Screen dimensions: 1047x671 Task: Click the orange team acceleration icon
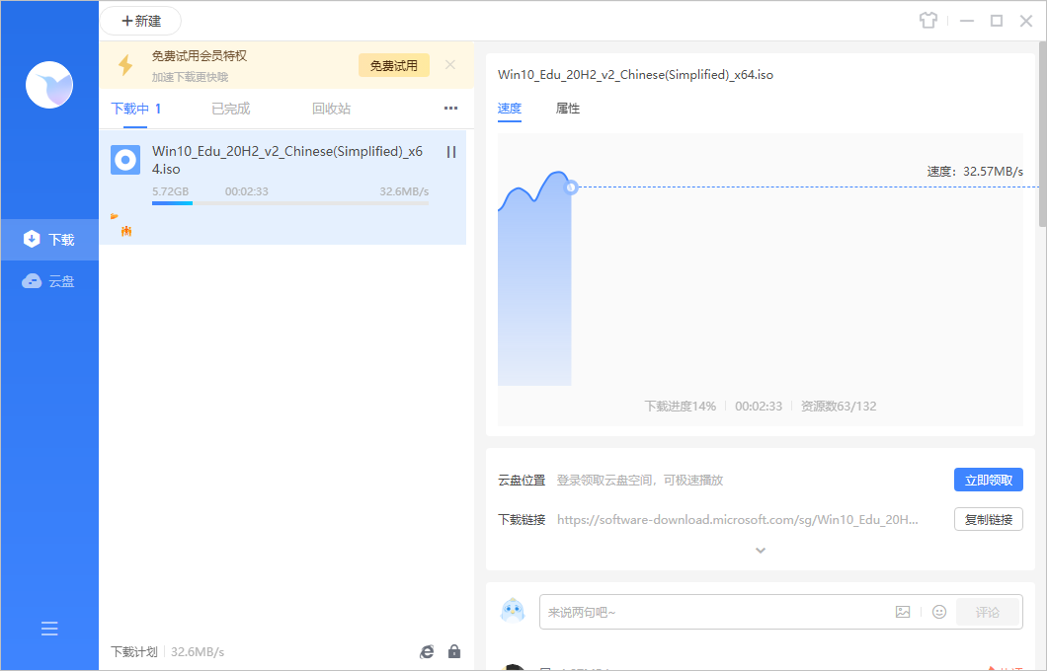tap(126, 231)
